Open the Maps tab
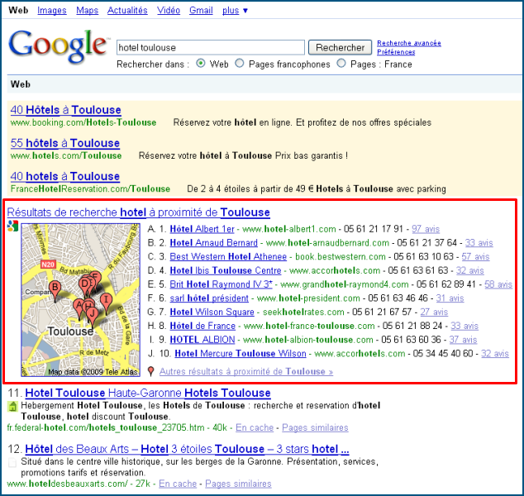Viewport: 524px width, 496px height. pyautogui.click(x=88, y=11)
